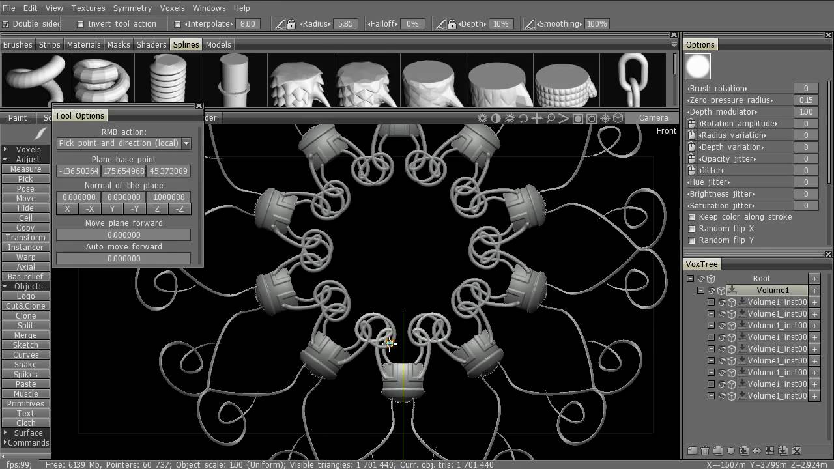Click the pen pressure icon beside Radius
Viewport: 834px width, 469px height.
[x=280, y=23]
